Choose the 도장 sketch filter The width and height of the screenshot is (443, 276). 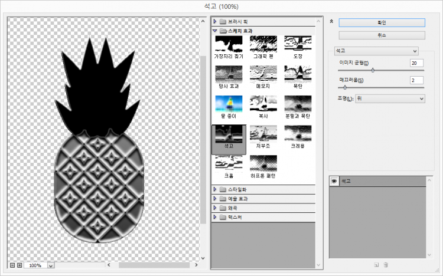point(298,43)
